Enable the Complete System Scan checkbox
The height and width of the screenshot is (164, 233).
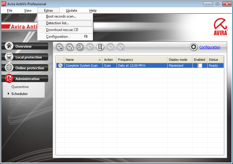tap(200, 65)
